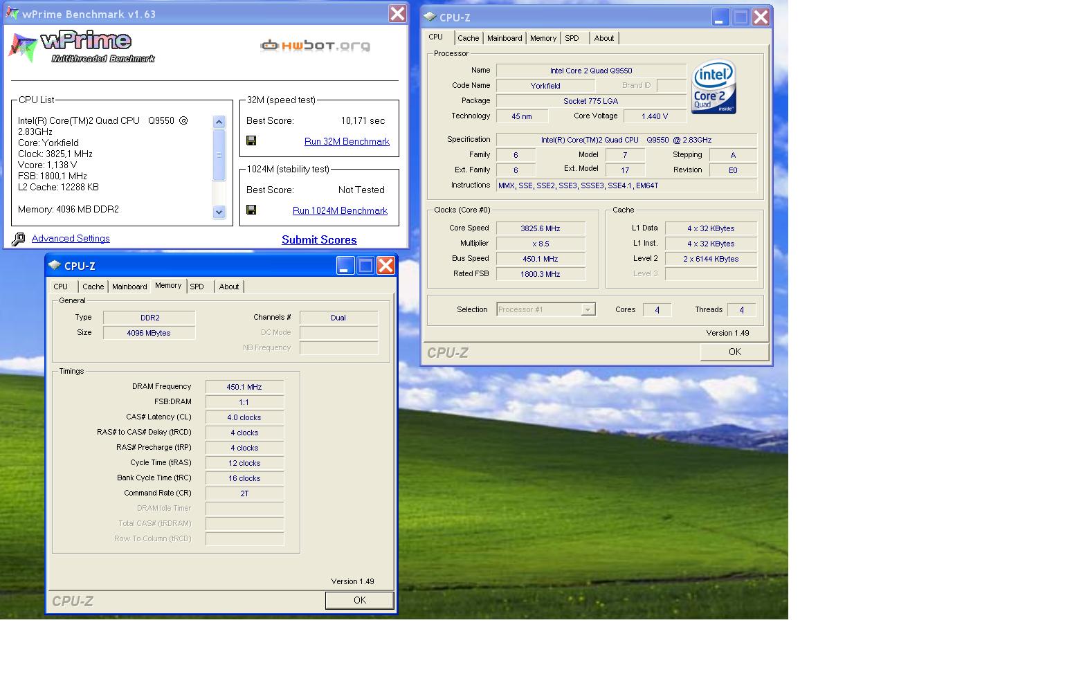The image size is (1090, 681).
Task: Click the memory Type value DDR2
Action: click(149, 318)
